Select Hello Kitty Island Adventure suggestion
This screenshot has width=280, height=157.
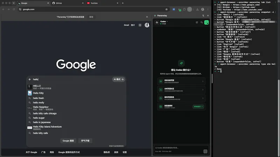click(76, 128)
